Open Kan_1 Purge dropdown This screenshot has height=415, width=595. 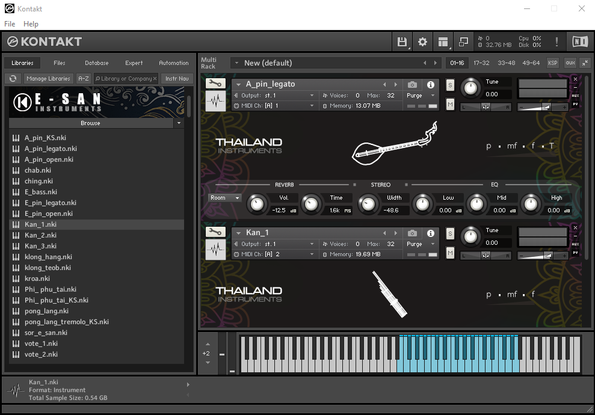421,244
